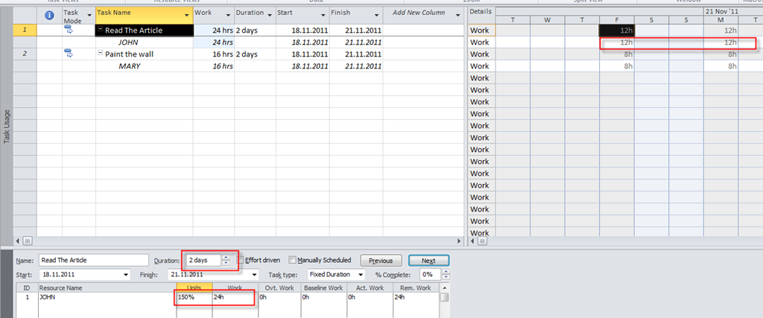The width and height of the screenshot is (763, 318).
Task: Click the Indicators info icon column header
Action: [49, 15]
